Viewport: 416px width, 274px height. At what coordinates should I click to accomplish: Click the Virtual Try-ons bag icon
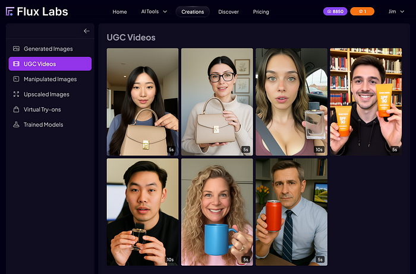tap(16, 109)
